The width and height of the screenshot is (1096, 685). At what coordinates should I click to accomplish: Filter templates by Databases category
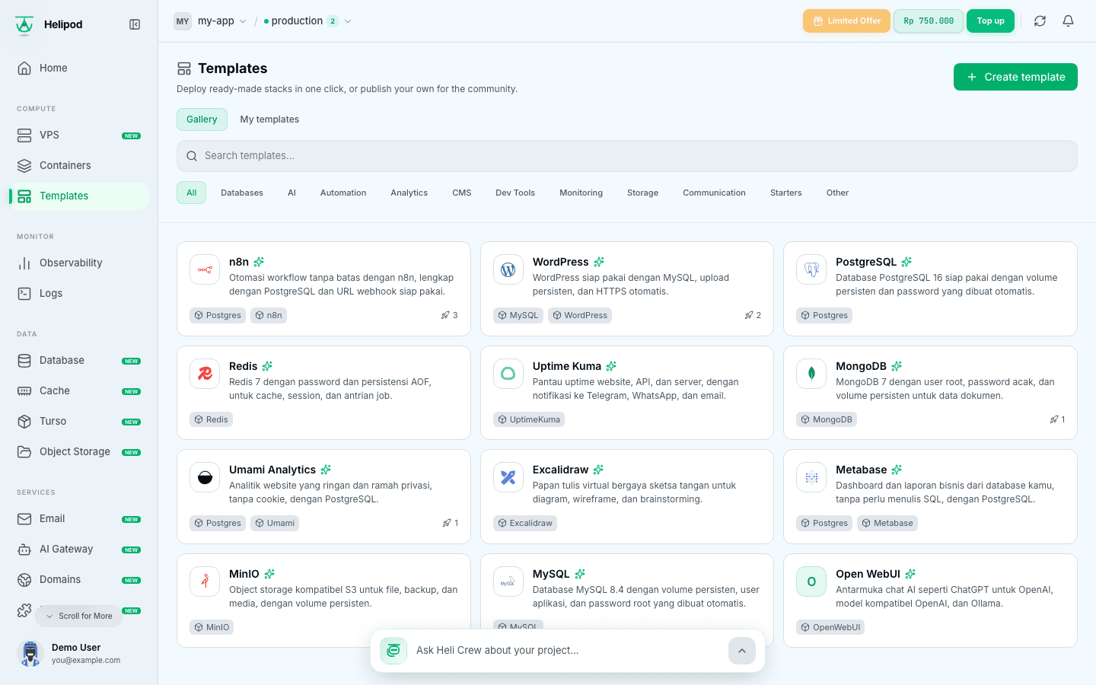(242, 193)
